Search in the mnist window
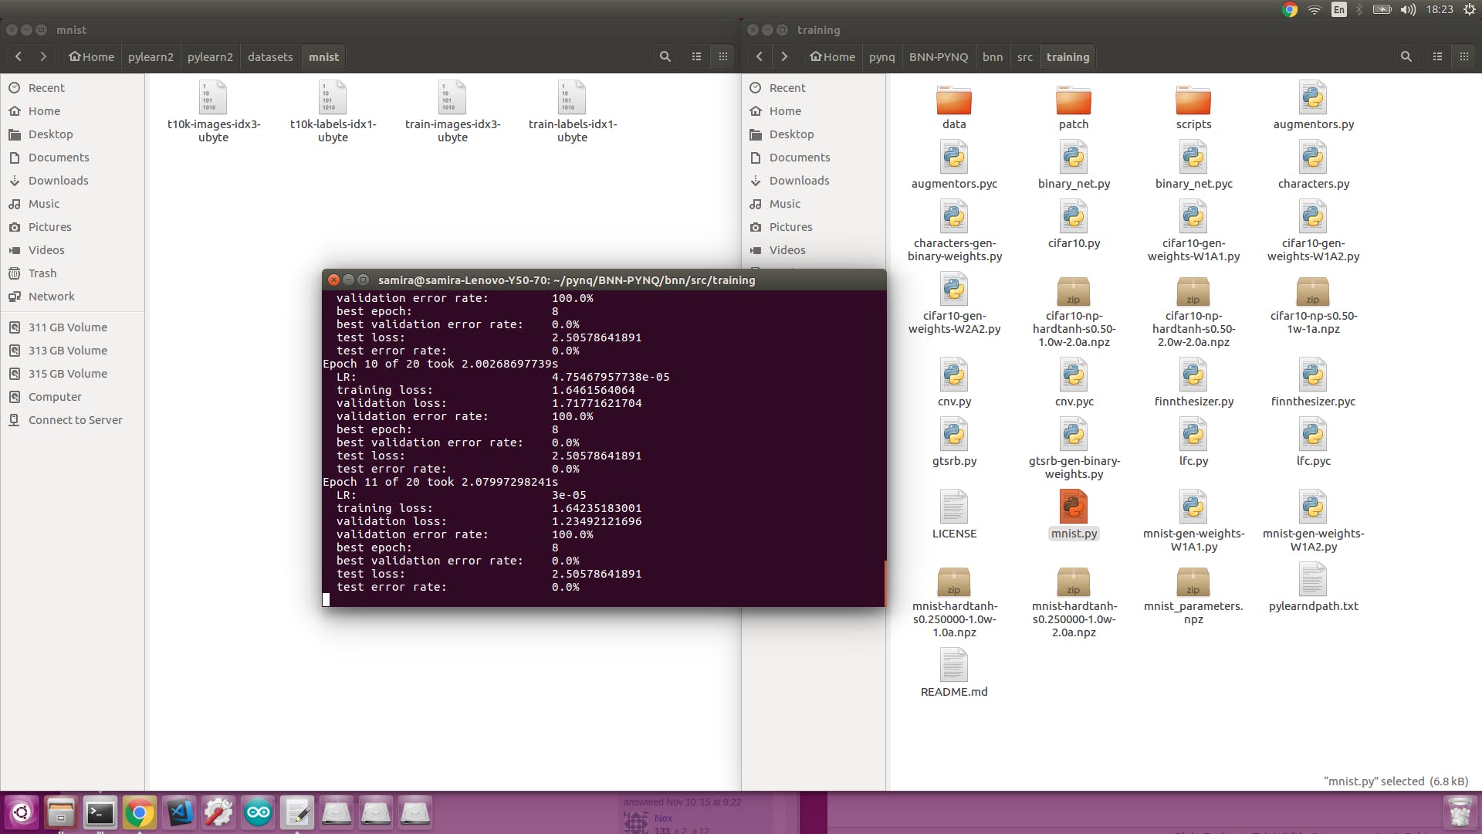The image size is (1482, 834). 665,56
